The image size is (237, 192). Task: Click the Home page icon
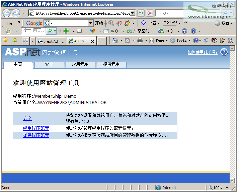(115, 40)
